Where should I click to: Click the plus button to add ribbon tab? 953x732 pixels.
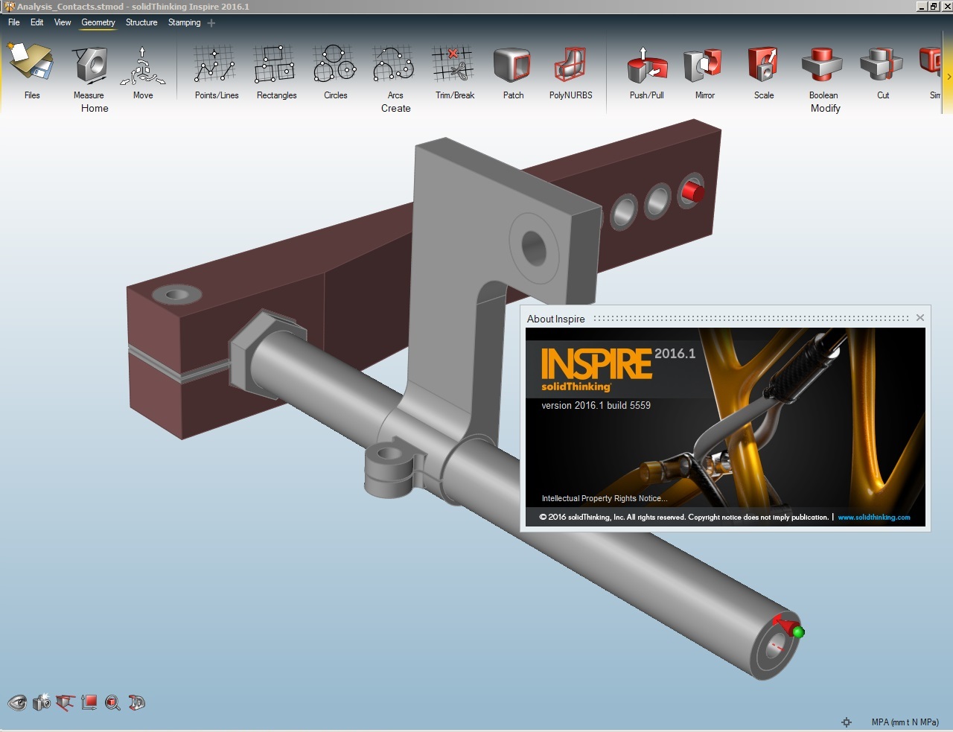tap(211, 23)
